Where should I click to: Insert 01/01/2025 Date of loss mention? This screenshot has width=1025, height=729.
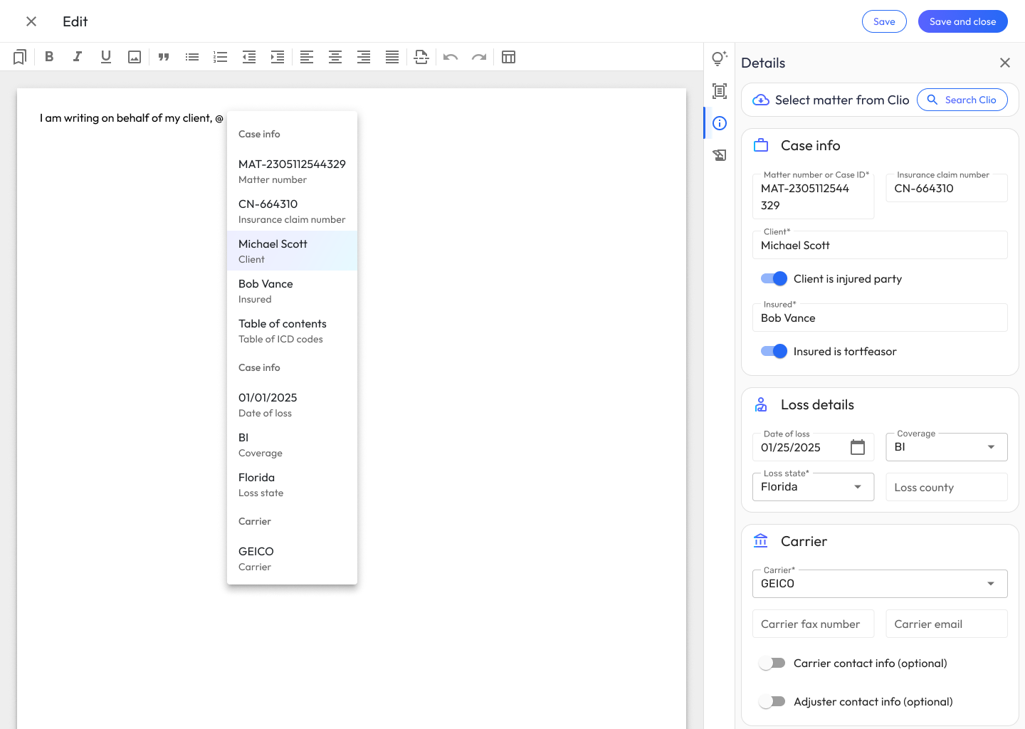tap(292, 404)
